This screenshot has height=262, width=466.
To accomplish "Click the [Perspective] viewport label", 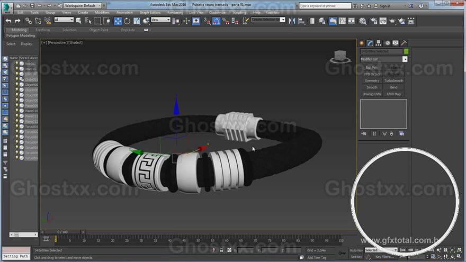I will (x=57, y=43).
